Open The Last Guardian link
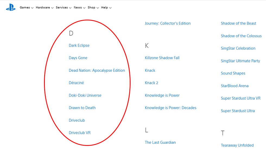This screenshot has height=150, width=266. click(x=160, y=142)
